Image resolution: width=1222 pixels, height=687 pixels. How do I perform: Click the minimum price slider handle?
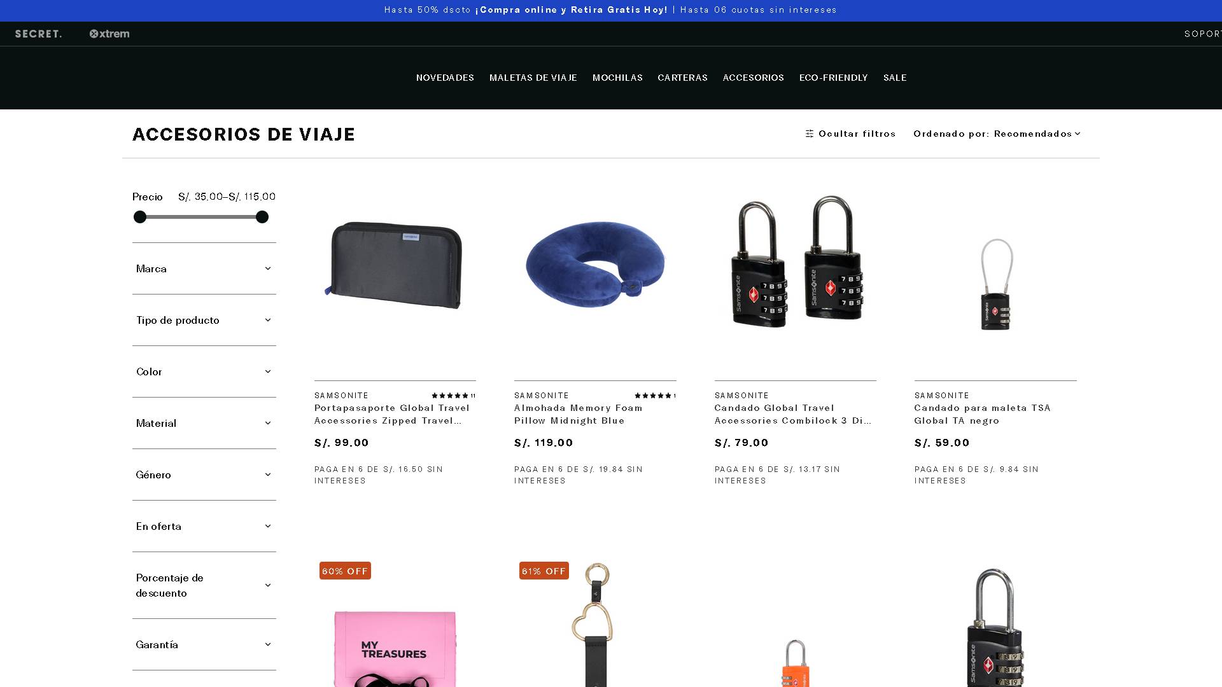click(x=140, y=217)
